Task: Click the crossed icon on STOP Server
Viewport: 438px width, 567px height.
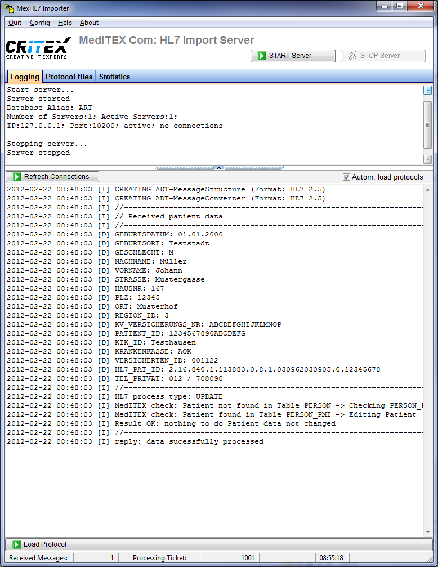Action: (352, 56)
